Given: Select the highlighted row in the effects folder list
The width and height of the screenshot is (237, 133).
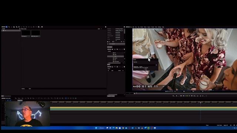Looking at the screenshot, I should point(116,57).
